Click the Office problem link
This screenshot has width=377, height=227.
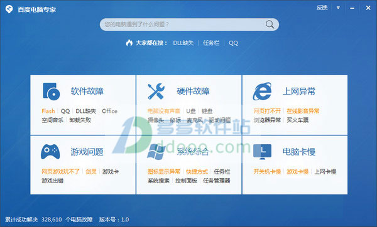pos(109,111)
